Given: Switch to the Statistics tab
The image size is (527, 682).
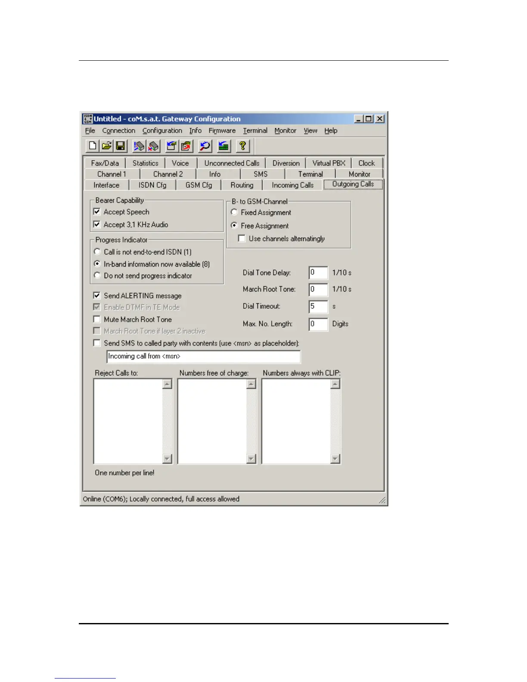Looking at the screenshot, I should (x=146, y=163).
